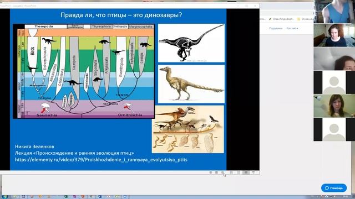Click the Поддержка link in the browser page
This screenshot has height=199, width=355.
click(276, 28)
